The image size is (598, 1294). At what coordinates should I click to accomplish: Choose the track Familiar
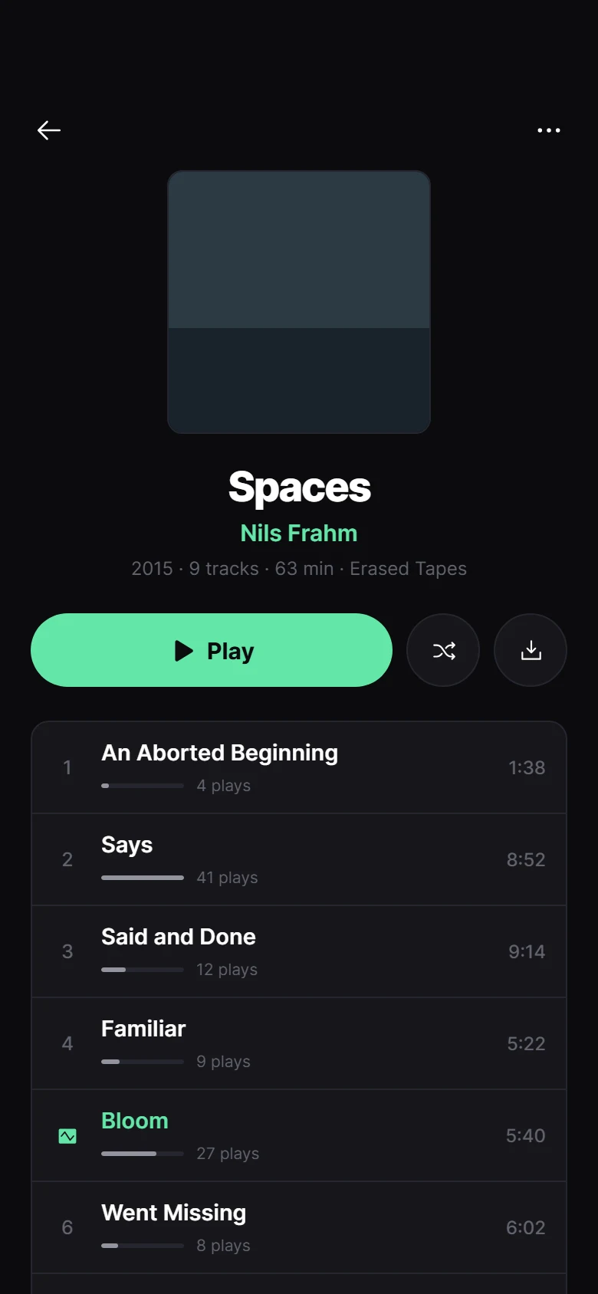[x=299, y=1043]
